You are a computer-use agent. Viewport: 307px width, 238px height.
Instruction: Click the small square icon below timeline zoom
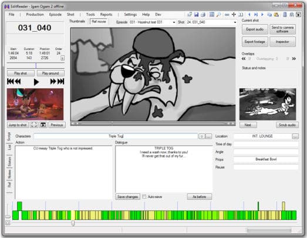[8, 223]
